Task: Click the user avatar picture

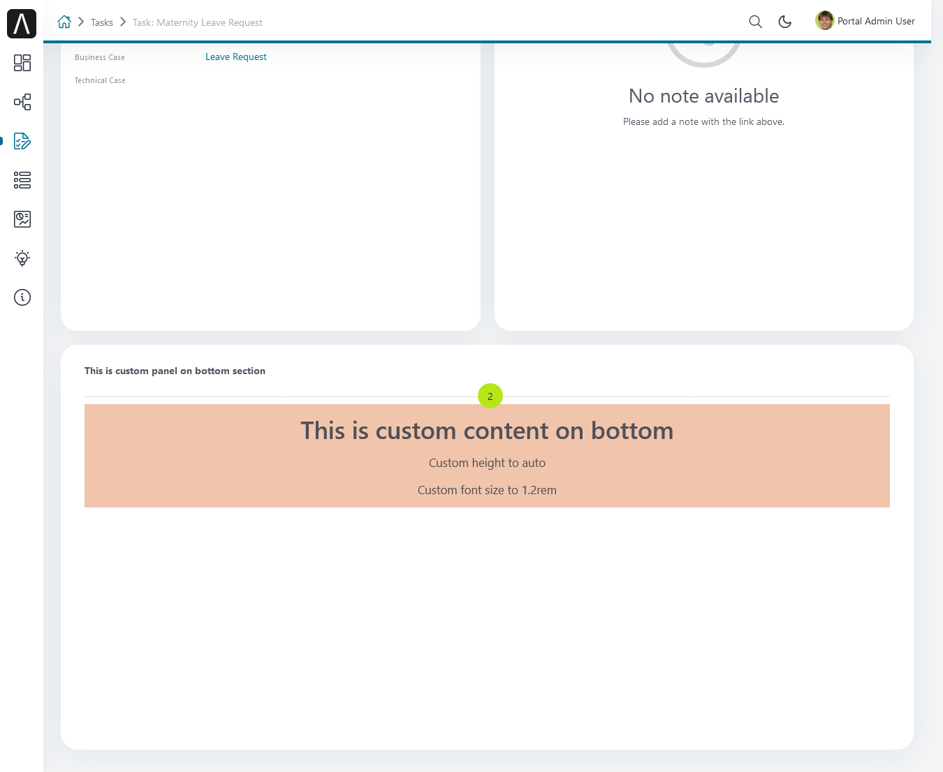Action: [825, 21]
